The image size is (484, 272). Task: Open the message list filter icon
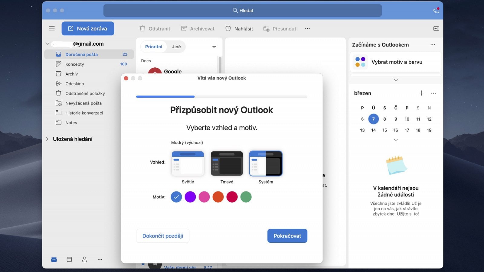(x=214, y=47)
